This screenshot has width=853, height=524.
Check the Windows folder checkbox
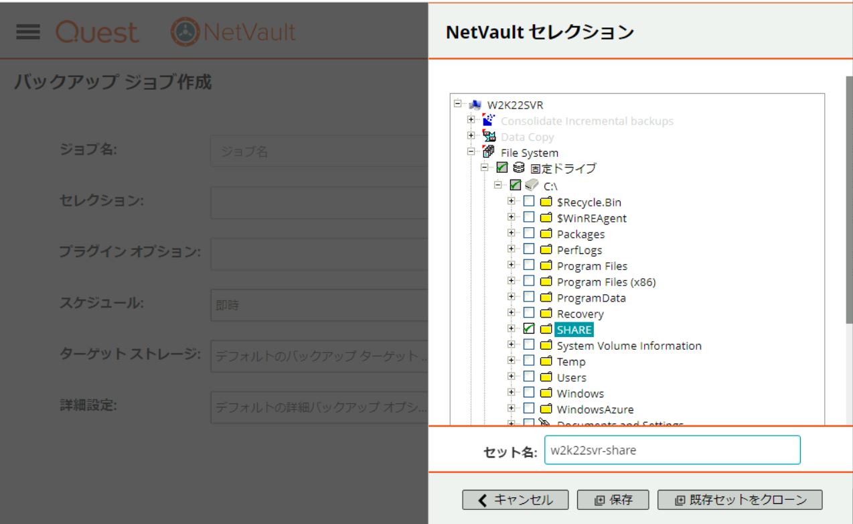[529, 393]
